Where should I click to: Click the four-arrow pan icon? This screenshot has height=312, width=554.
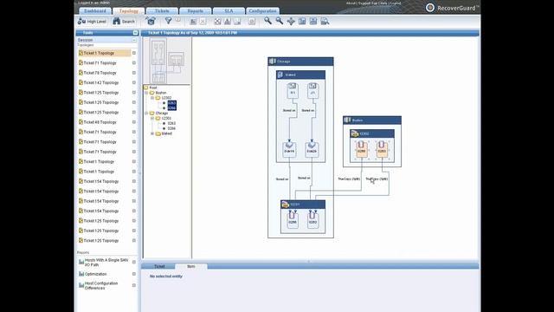[x=291, y=21]
